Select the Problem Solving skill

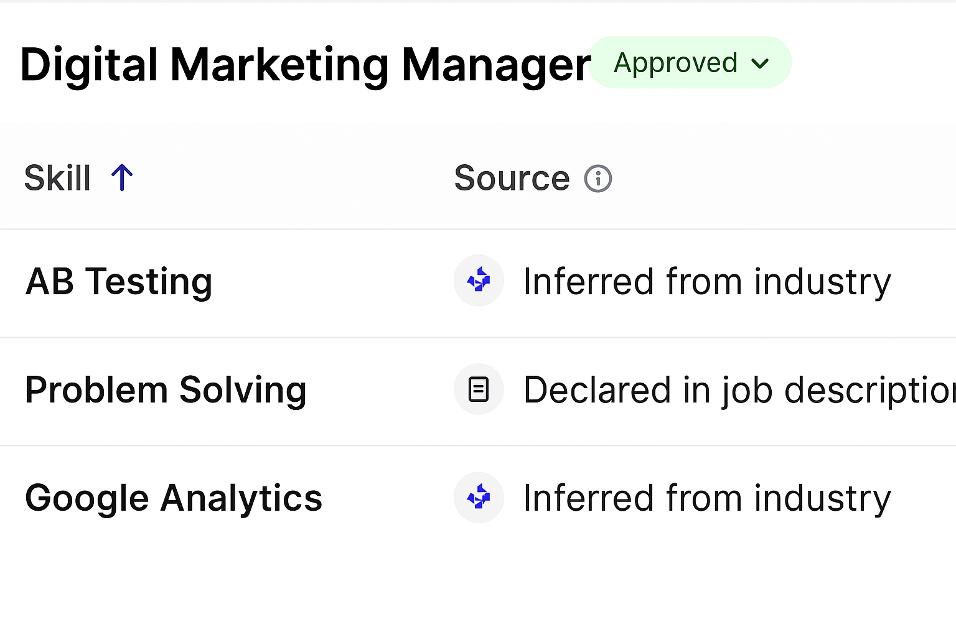[166, 390]
